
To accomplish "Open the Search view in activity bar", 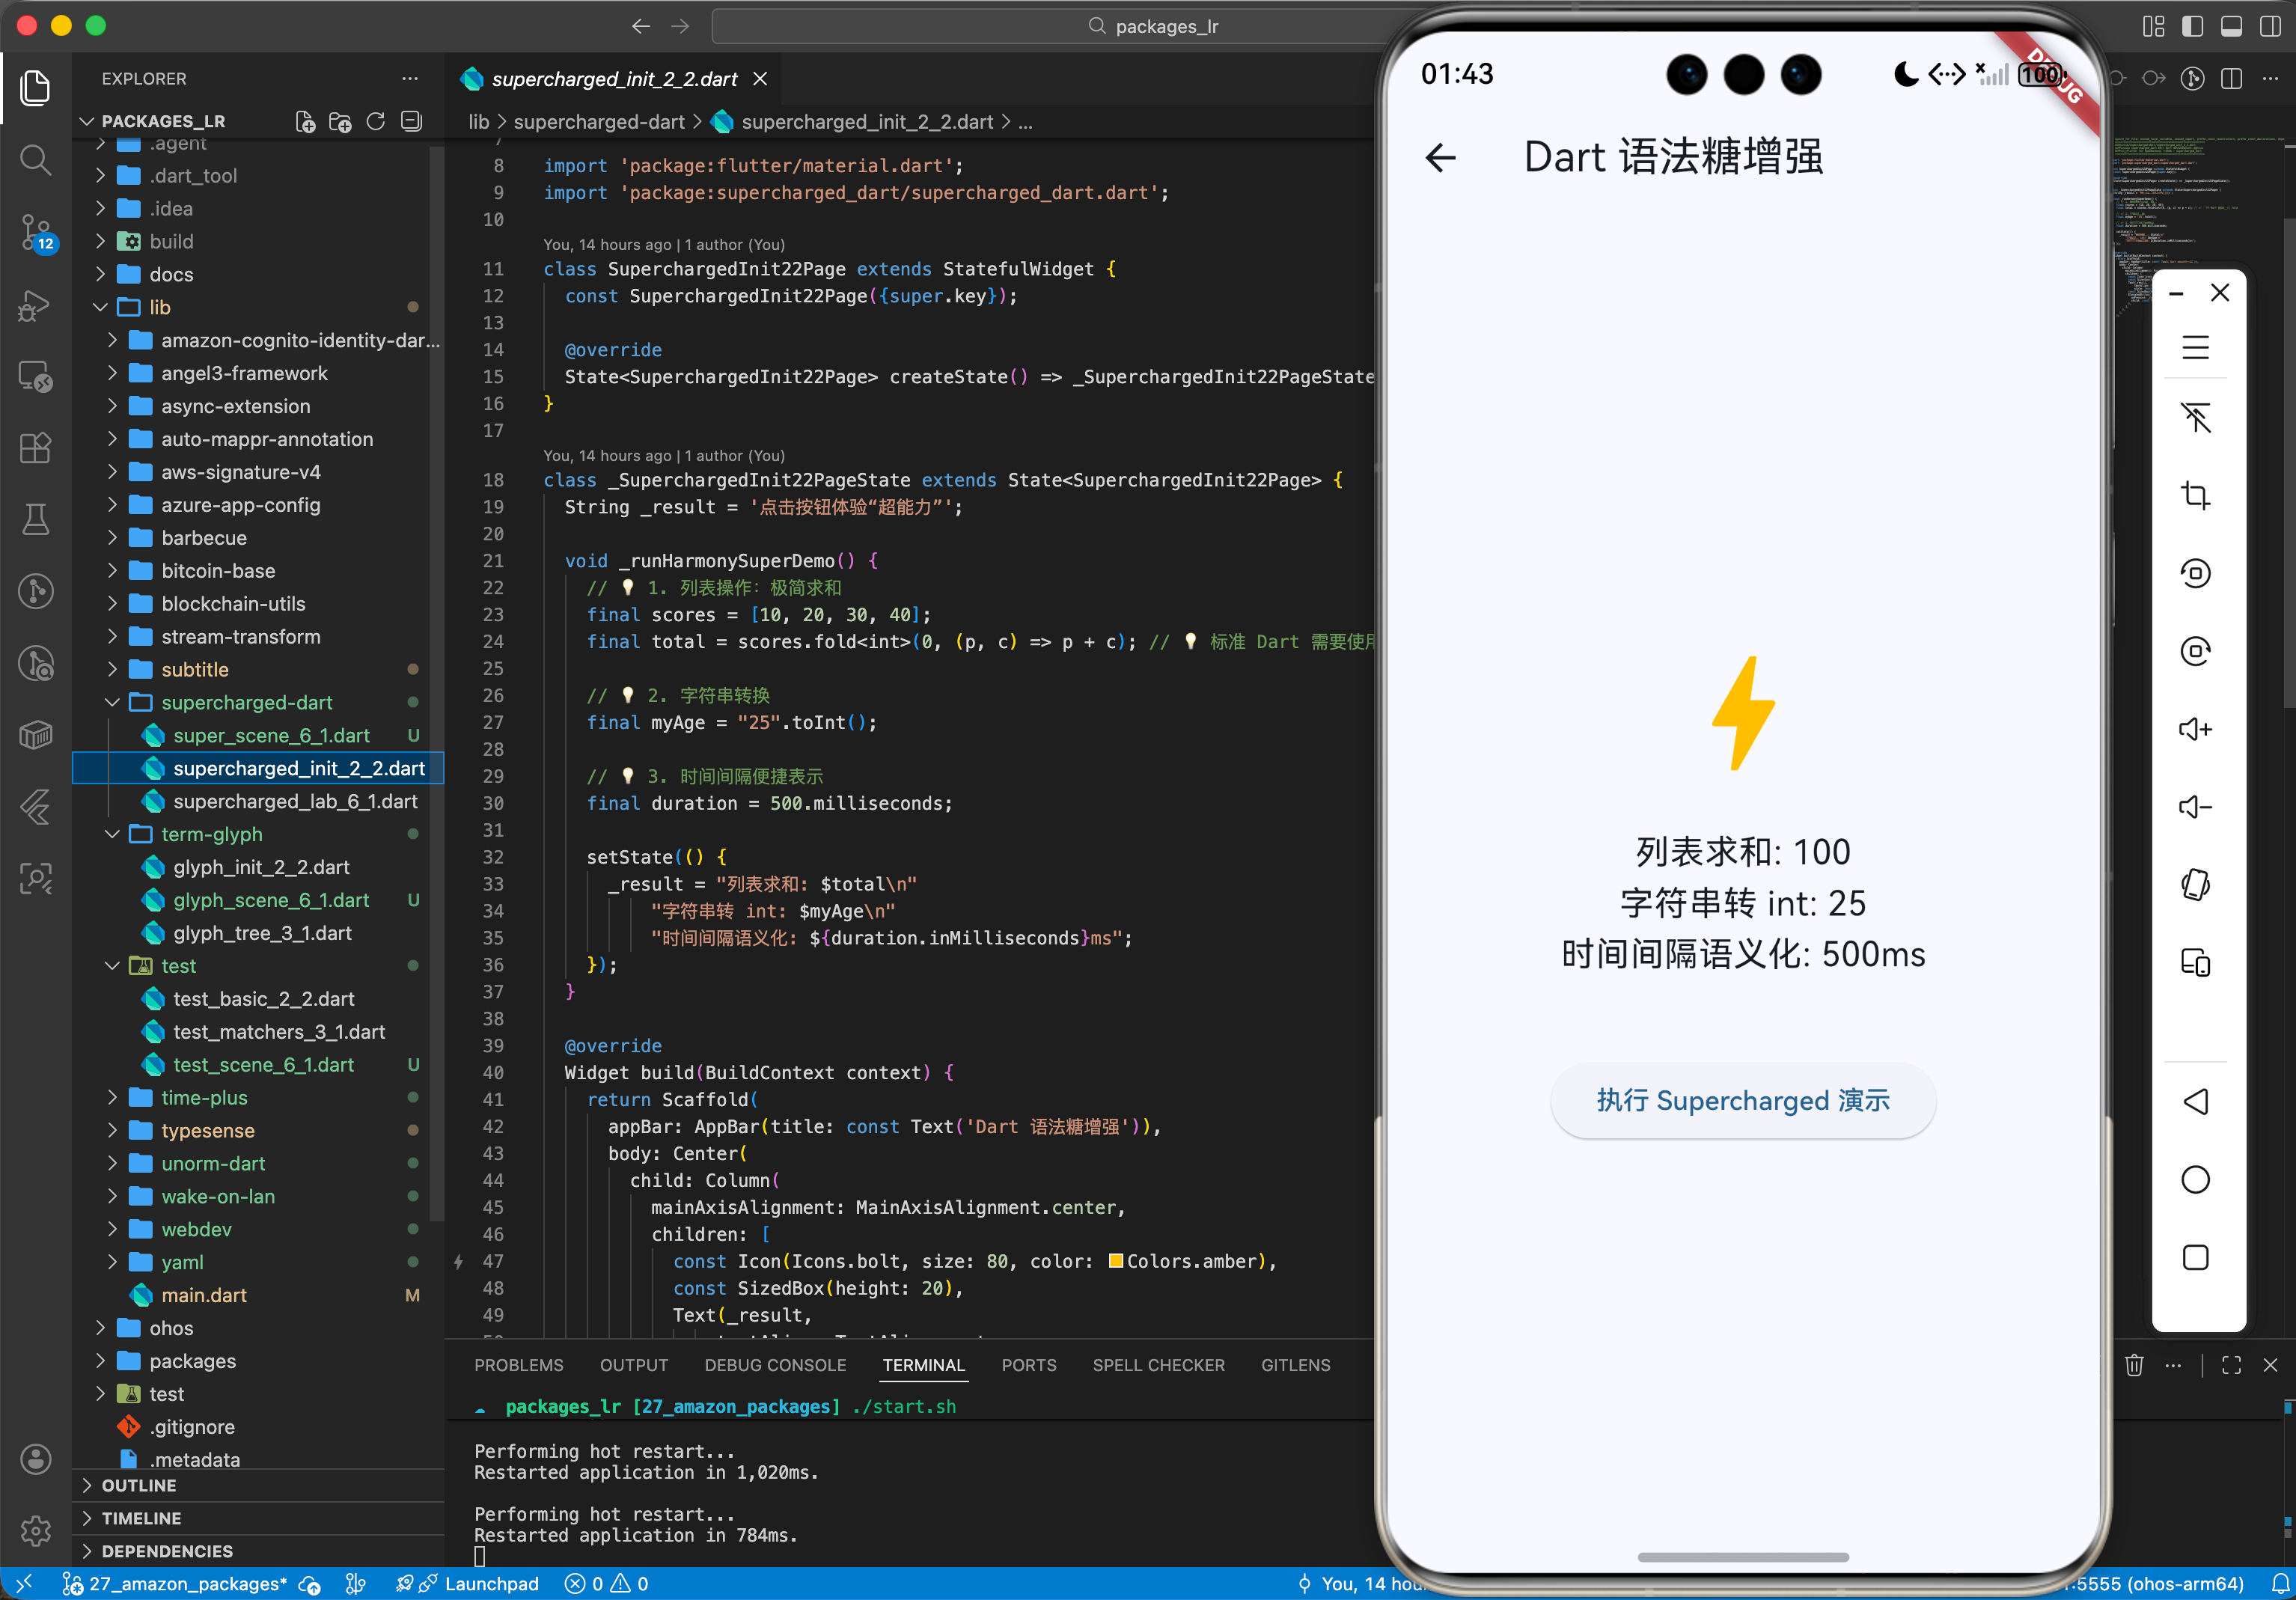I will coord(35,160).
